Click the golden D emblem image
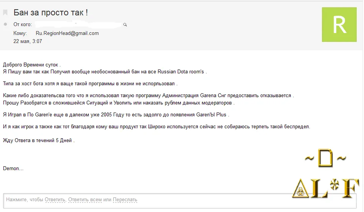The width and height of the screenshot is (364, 212). click(x=325, y=158)
